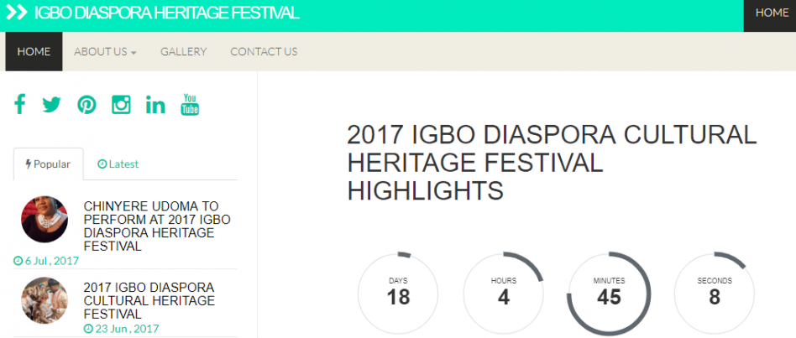The width and height of the screenshot is (796, 338).
Task: Expand the About Us dropdown menu
Action: click(x=105, y=52)
